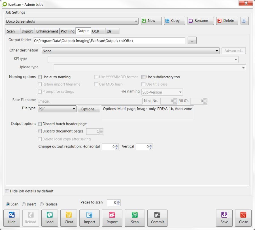Click the blue Import button
Image resolution: width=255 pixels, height=230 pixels.
[x=89, y=218]
